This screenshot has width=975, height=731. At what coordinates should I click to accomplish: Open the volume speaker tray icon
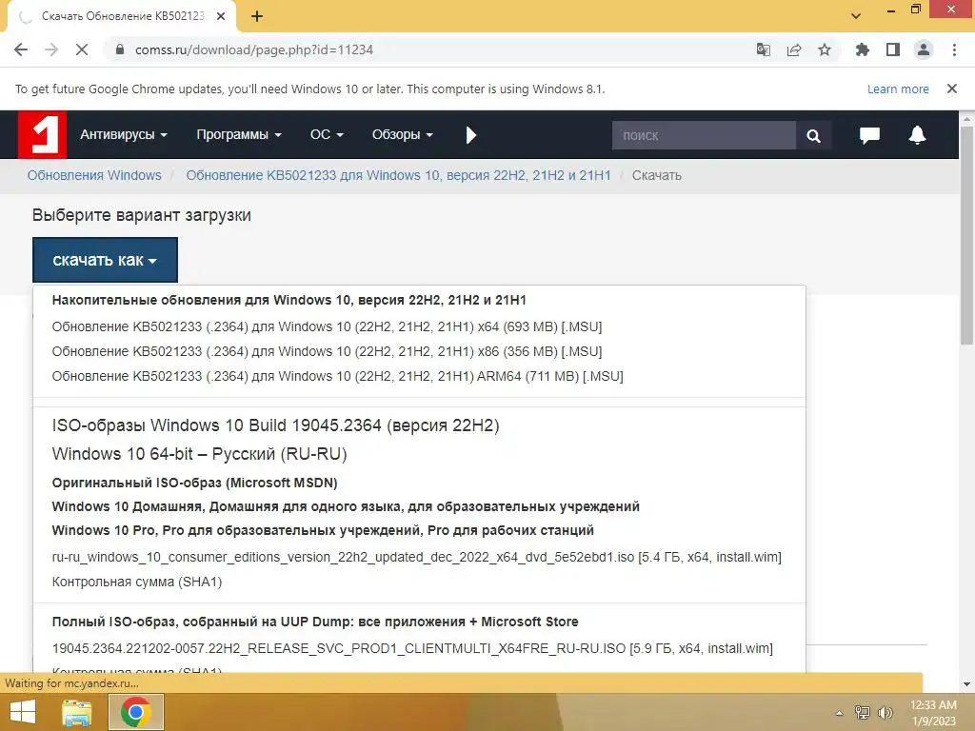pyautogui.click(x=885, y=712)
